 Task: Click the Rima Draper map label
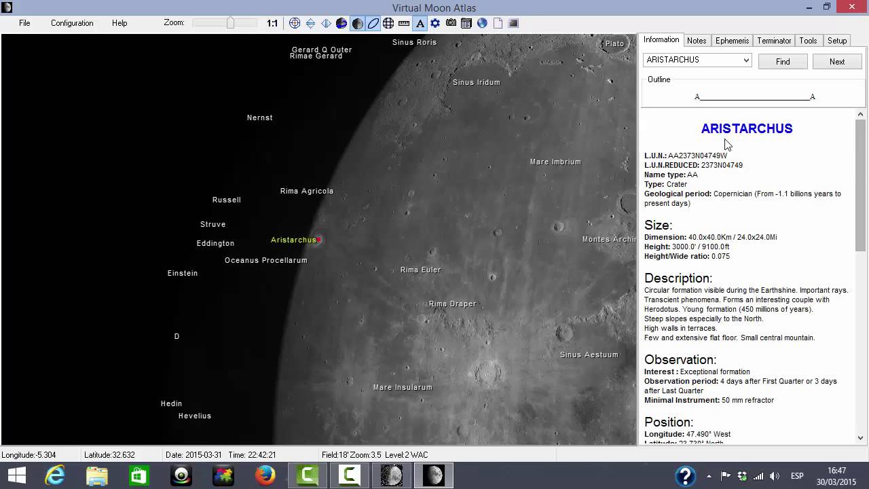click(452, 304)
